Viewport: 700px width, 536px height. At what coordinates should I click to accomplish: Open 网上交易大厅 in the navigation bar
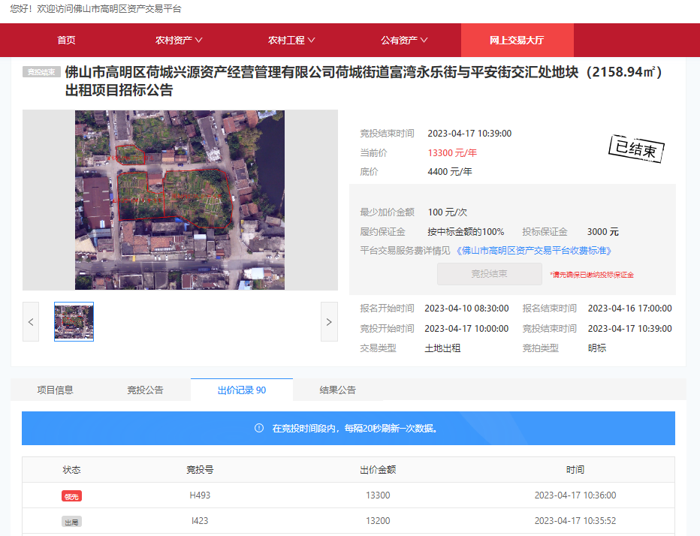point(517,40)
